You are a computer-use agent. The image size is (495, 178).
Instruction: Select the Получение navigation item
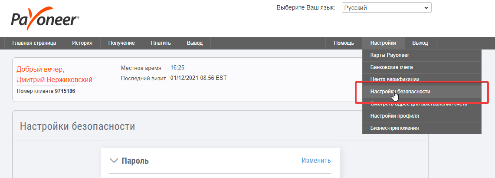point(121,43)
